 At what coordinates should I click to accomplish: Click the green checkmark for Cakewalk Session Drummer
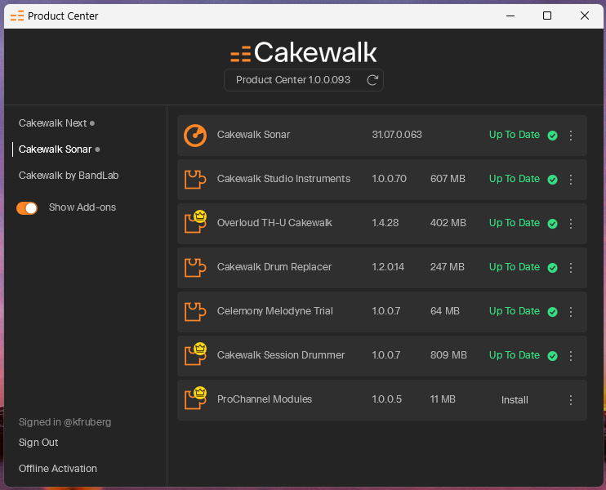click(553, 355)
